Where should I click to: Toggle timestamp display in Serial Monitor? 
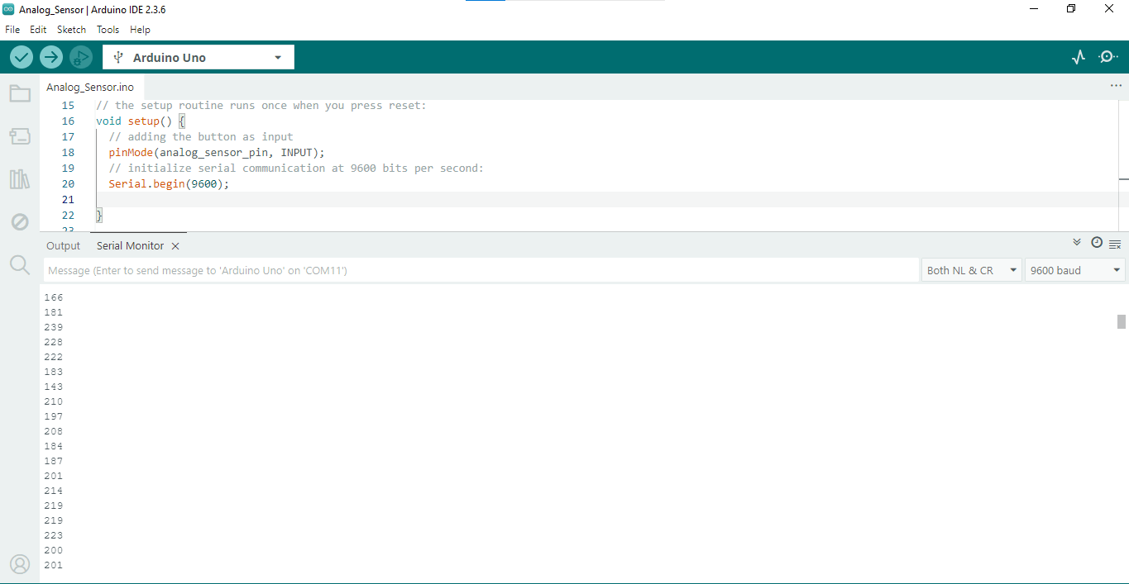tap(1097, 243)
